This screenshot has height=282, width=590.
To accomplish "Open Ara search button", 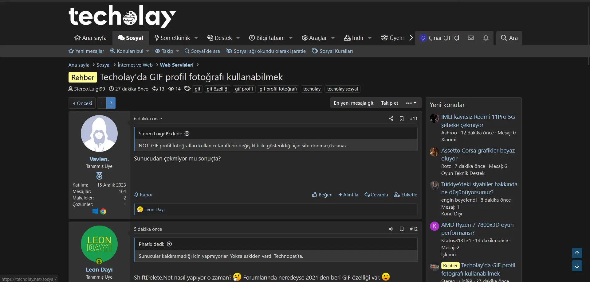I will (509, 38).
